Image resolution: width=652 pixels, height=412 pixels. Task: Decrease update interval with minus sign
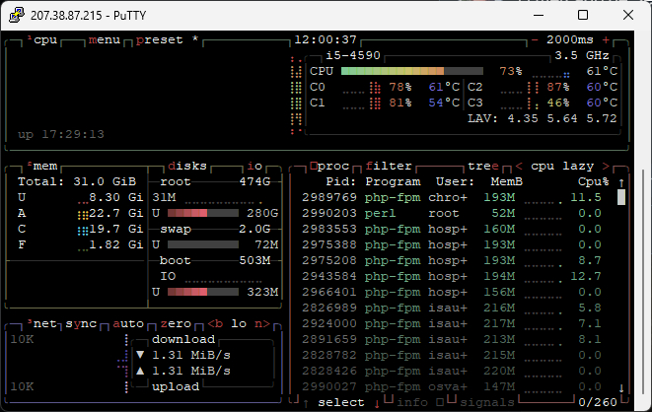pos(536,40)
